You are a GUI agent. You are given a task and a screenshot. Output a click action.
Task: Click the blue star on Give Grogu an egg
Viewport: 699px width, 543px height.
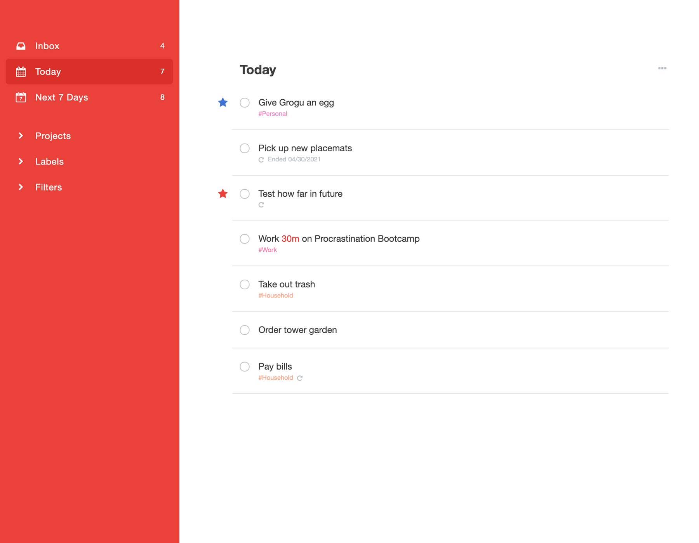[x=223, y=102]
